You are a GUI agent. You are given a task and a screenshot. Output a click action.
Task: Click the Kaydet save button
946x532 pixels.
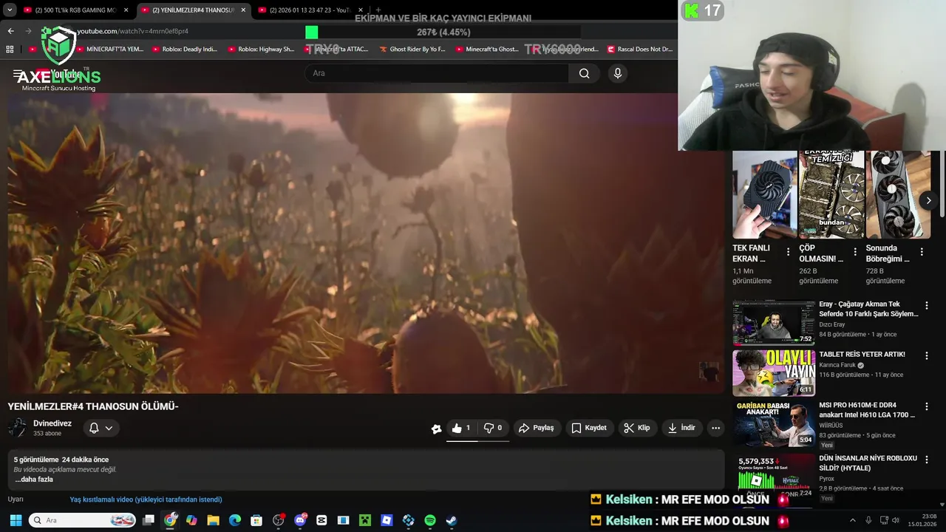(x=589, y=428)
